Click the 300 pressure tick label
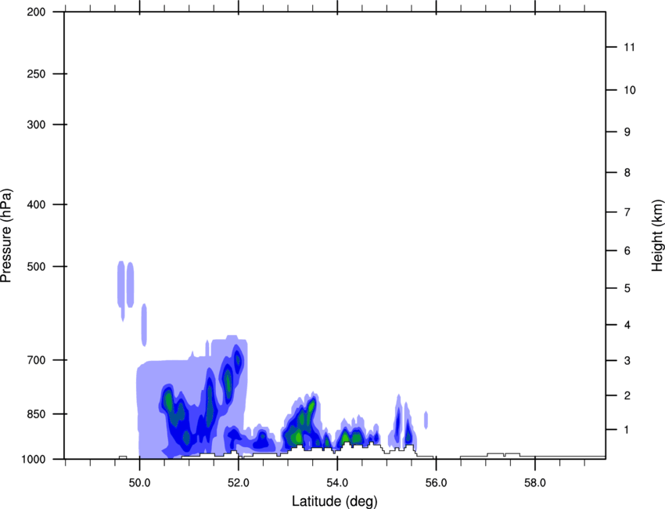The image size is (665, 509). (36, 125)
